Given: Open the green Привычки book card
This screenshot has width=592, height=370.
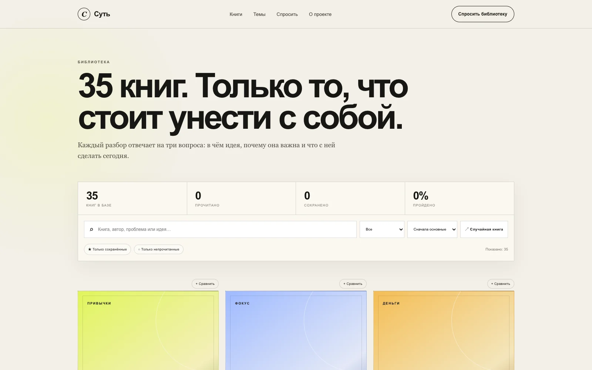Looking at the screenshot, I should 148,330.
